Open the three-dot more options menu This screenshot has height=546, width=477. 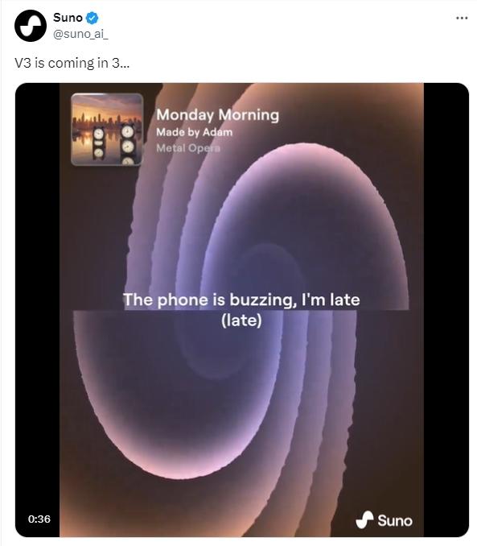pyautogui.click(x=462, y=18)
